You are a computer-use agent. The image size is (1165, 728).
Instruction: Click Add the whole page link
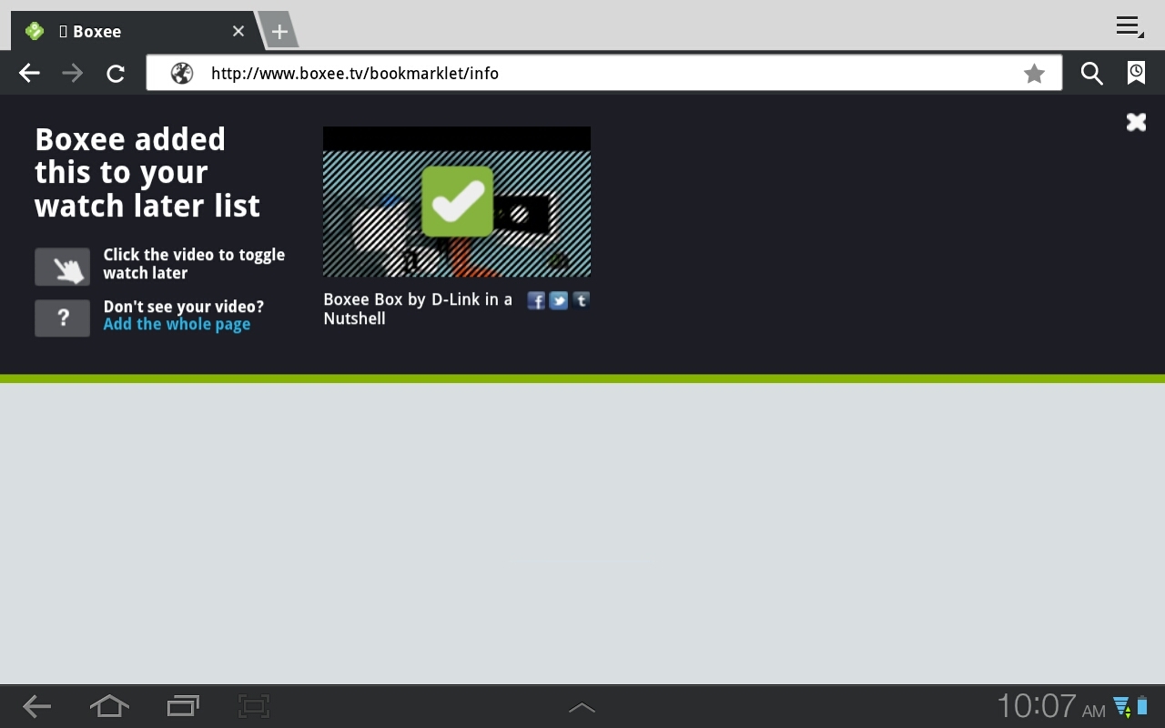[177, 325]
